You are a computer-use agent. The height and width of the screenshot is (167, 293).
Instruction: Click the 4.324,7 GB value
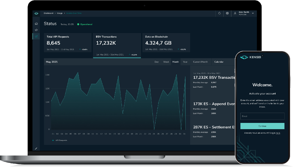pyautogui.click(x=158, y=43)
